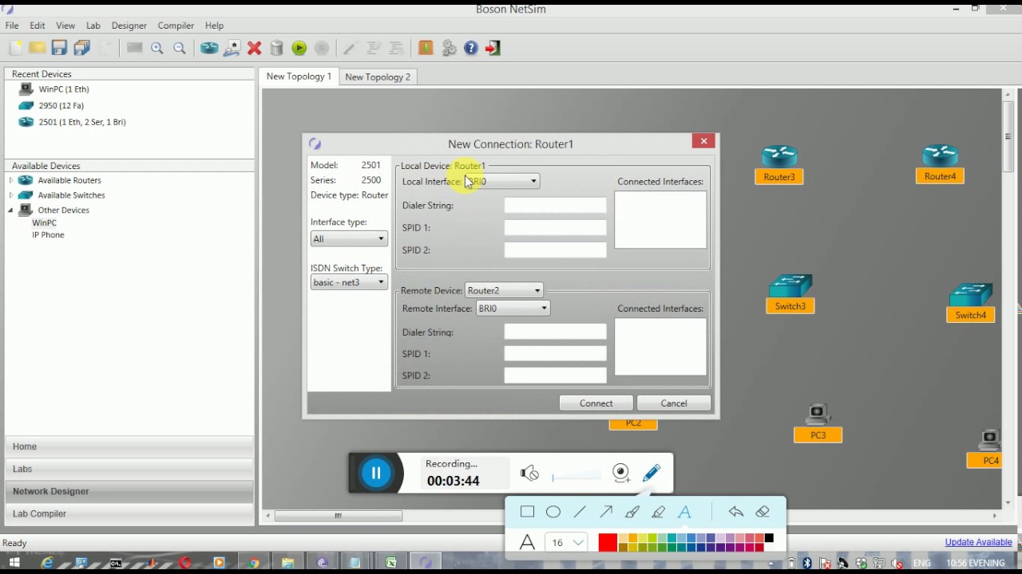Click the New file toolbar icon

click(x=14, y=48)
